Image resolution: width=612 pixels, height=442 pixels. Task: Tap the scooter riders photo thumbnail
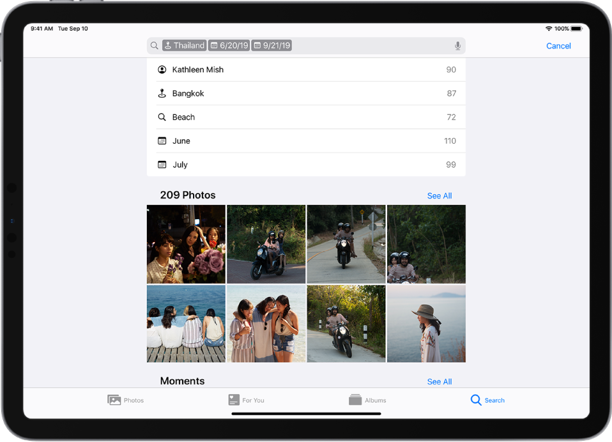tap(266, 244)
